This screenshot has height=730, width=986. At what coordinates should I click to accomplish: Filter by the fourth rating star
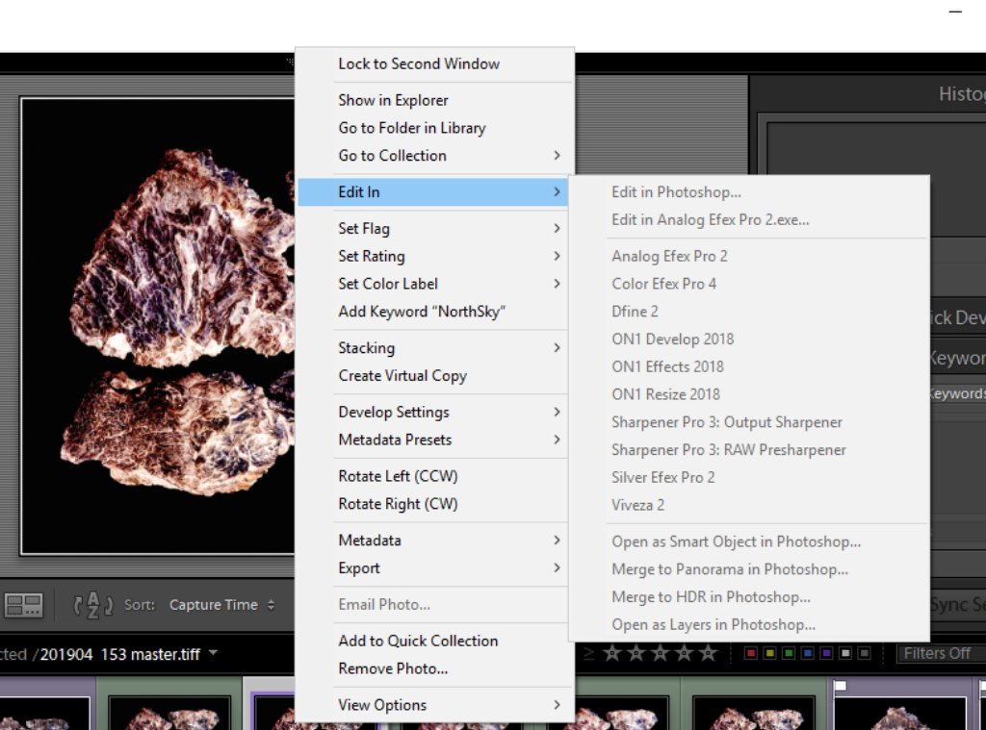(x=684, y=653)
